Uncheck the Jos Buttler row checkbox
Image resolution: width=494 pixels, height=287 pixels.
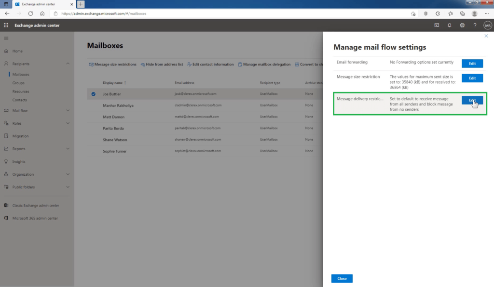93,94
